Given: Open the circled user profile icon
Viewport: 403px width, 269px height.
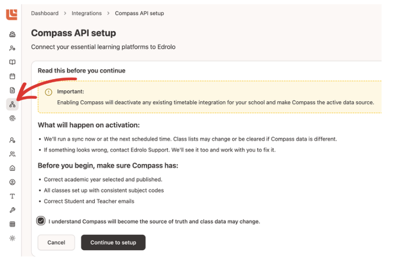Looking at the screenshot, I should [12, 182].
